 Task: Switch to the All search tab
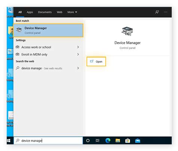click(x=20, y=12)
